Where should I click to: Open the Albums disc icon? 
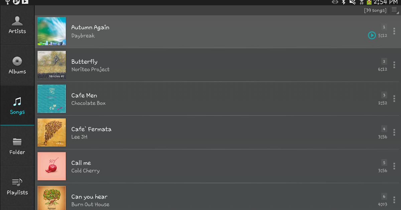click(17, 61)
